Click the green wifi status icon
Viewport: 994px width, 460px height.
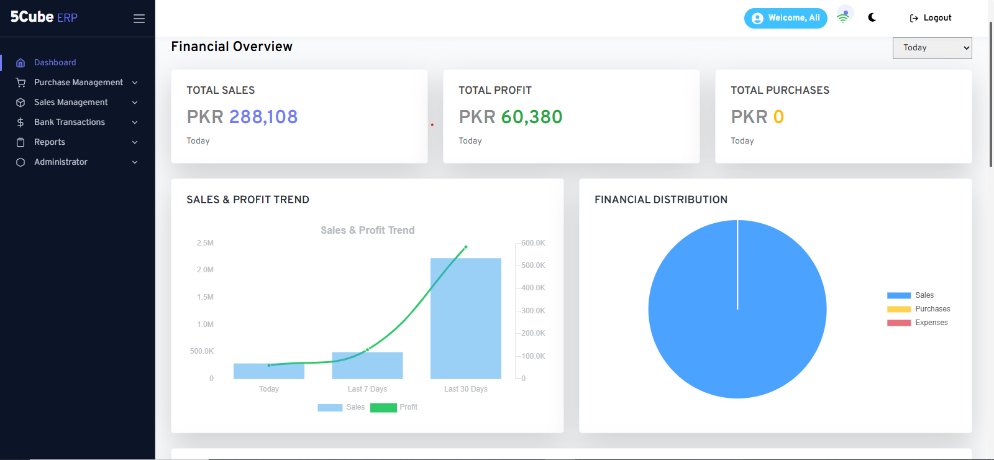(x=843, y=17)
